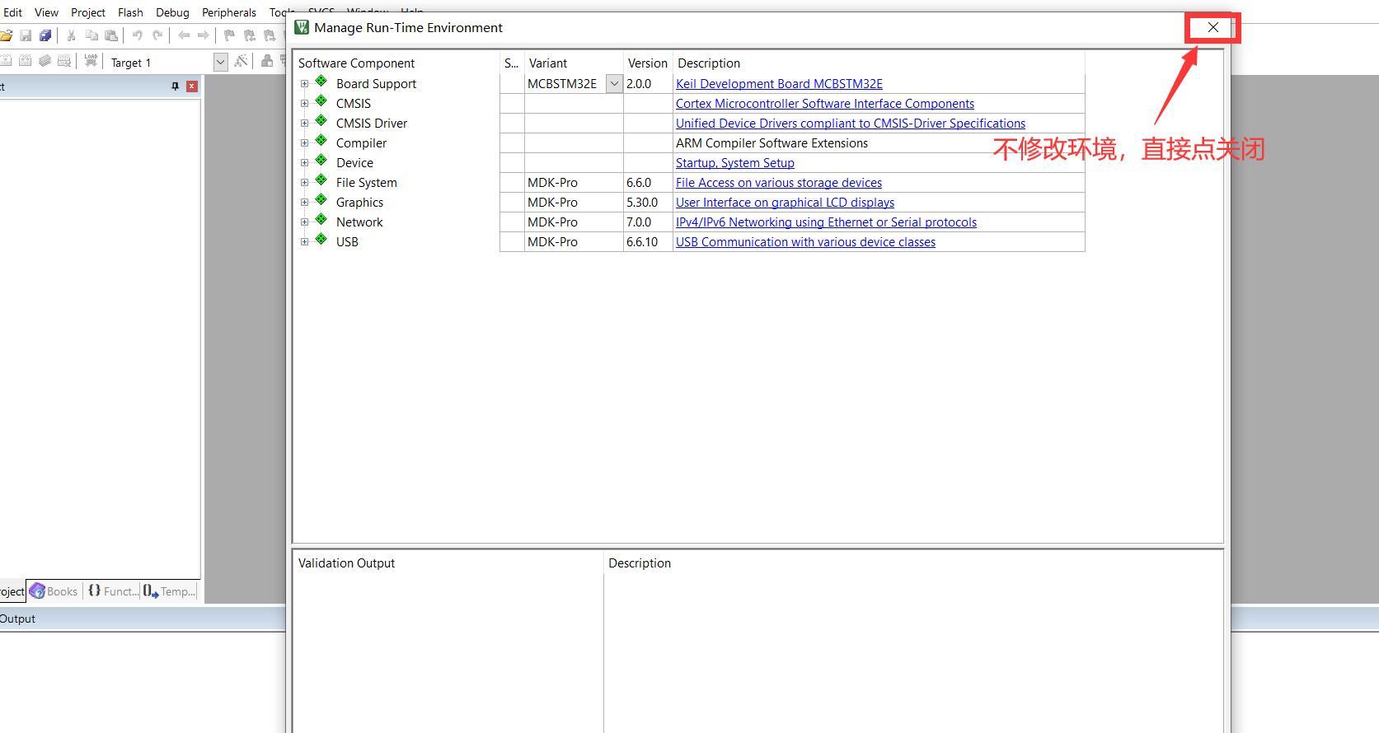Viewport: 1379px width, 733px height.
Task: Redo the last action
Action: [x=157, y=35]
